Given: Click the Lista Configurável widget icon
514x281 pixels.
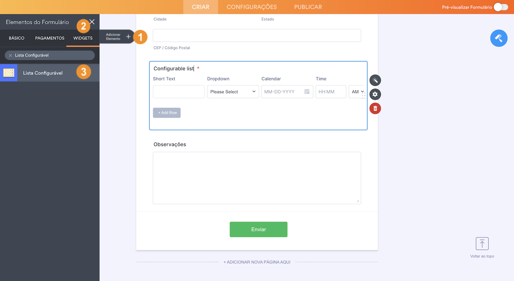Looking at the screenshot, I should (x=9, y=73).
